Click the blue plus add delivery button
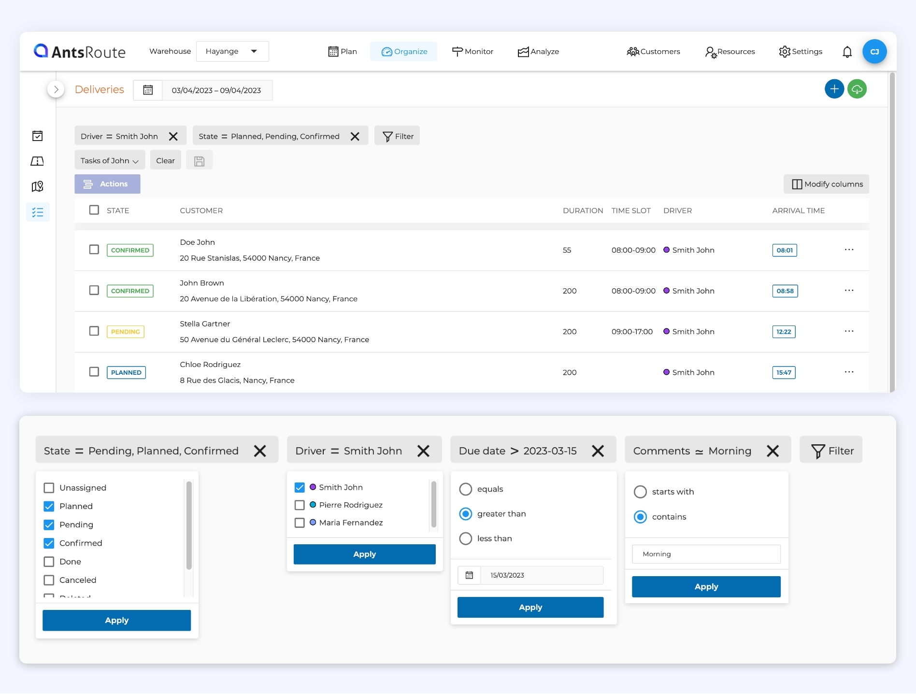The width and height of the screenshot is (916, 694). click(834, 89)
